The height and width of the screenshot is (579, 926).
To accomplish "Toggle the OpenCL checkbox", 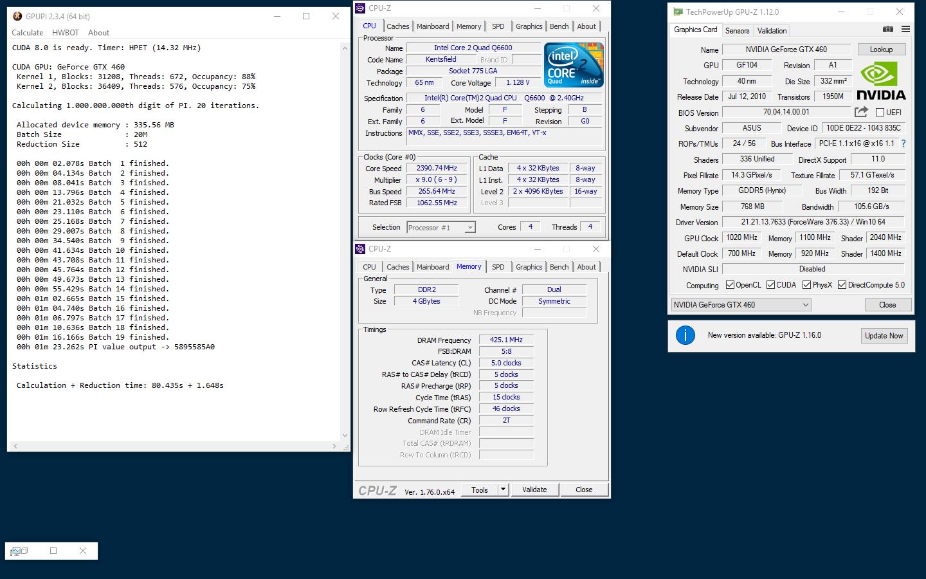I will tap(730, 285).
